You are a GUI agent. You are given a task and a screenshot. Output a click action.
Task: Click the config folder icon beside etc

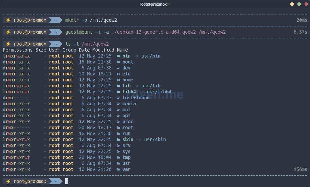tap(118, 74)
